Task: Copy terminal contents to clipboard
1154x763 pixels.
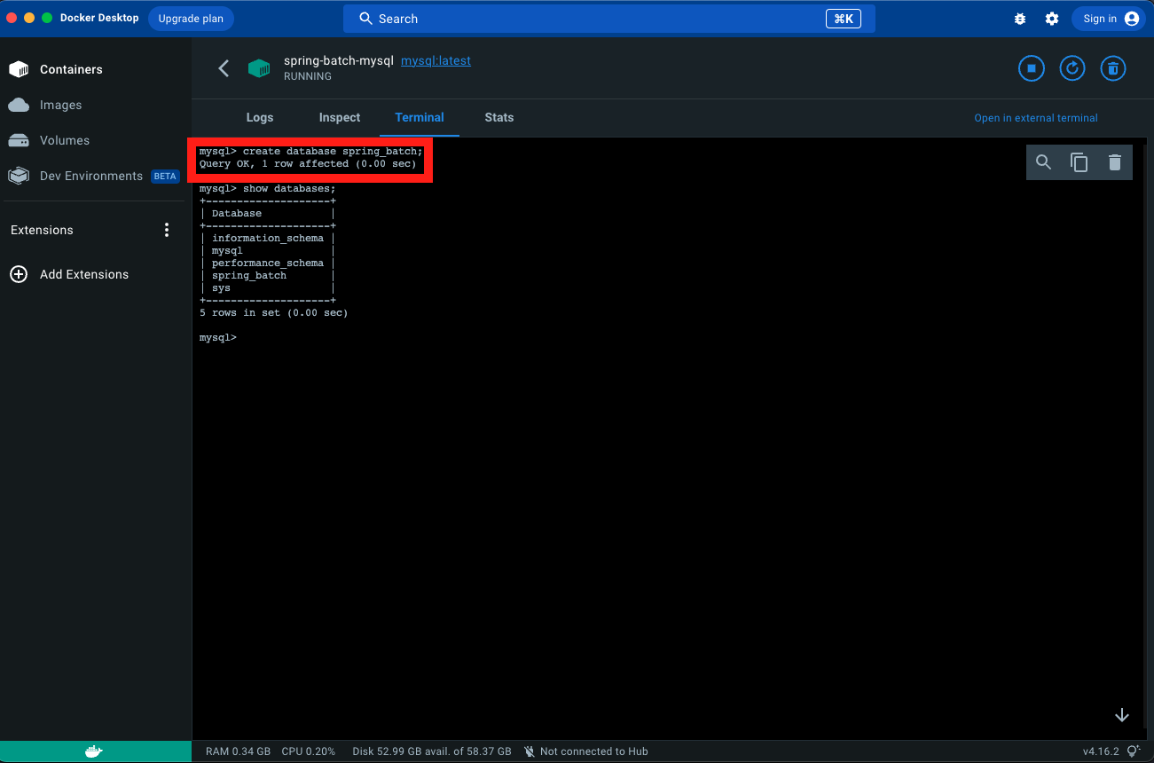Action: tap(1079, 162)
